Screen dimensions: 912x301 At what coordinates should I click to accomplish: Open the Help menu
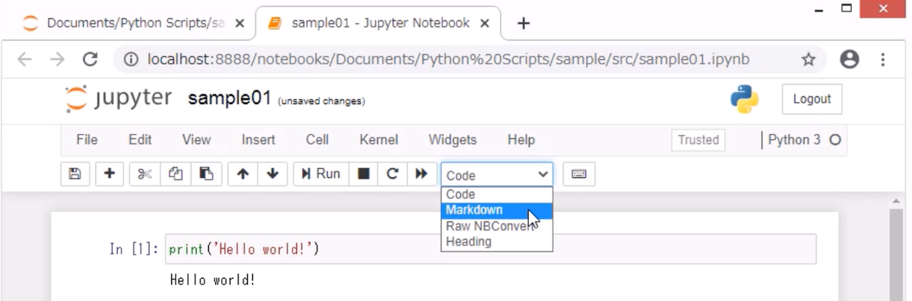[521, 140]
